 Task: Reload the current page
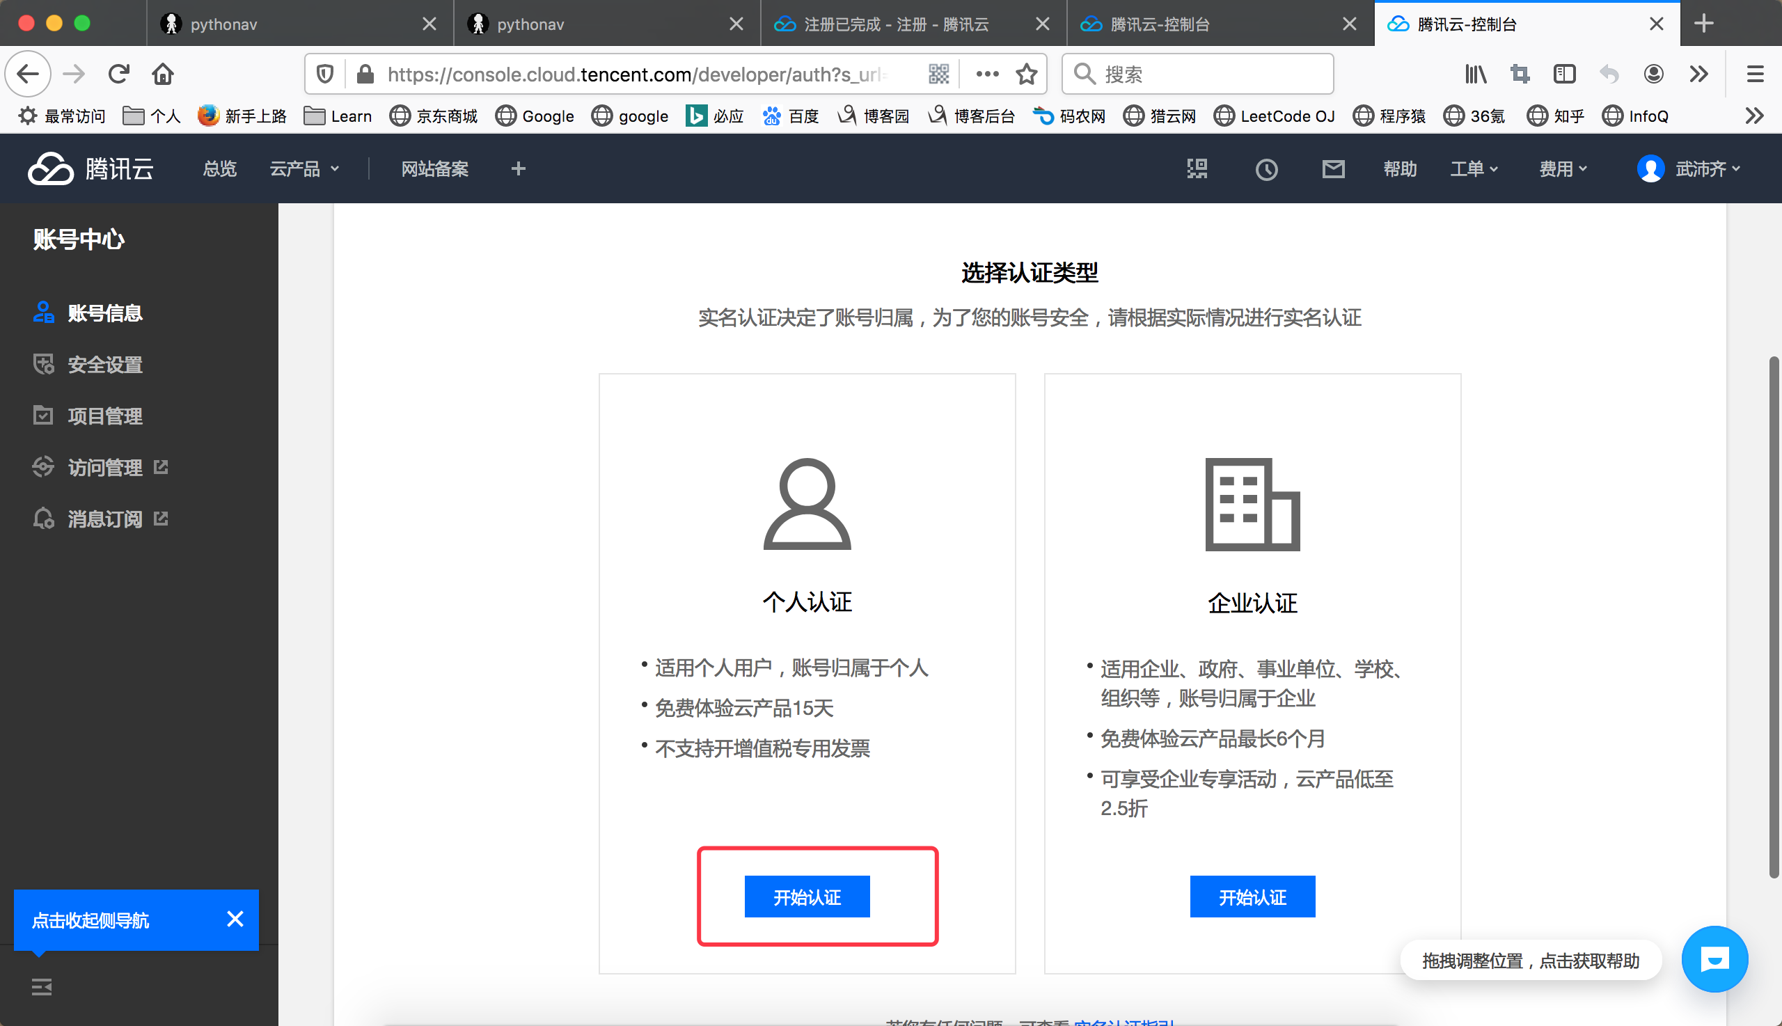click(x=118, y=74)
